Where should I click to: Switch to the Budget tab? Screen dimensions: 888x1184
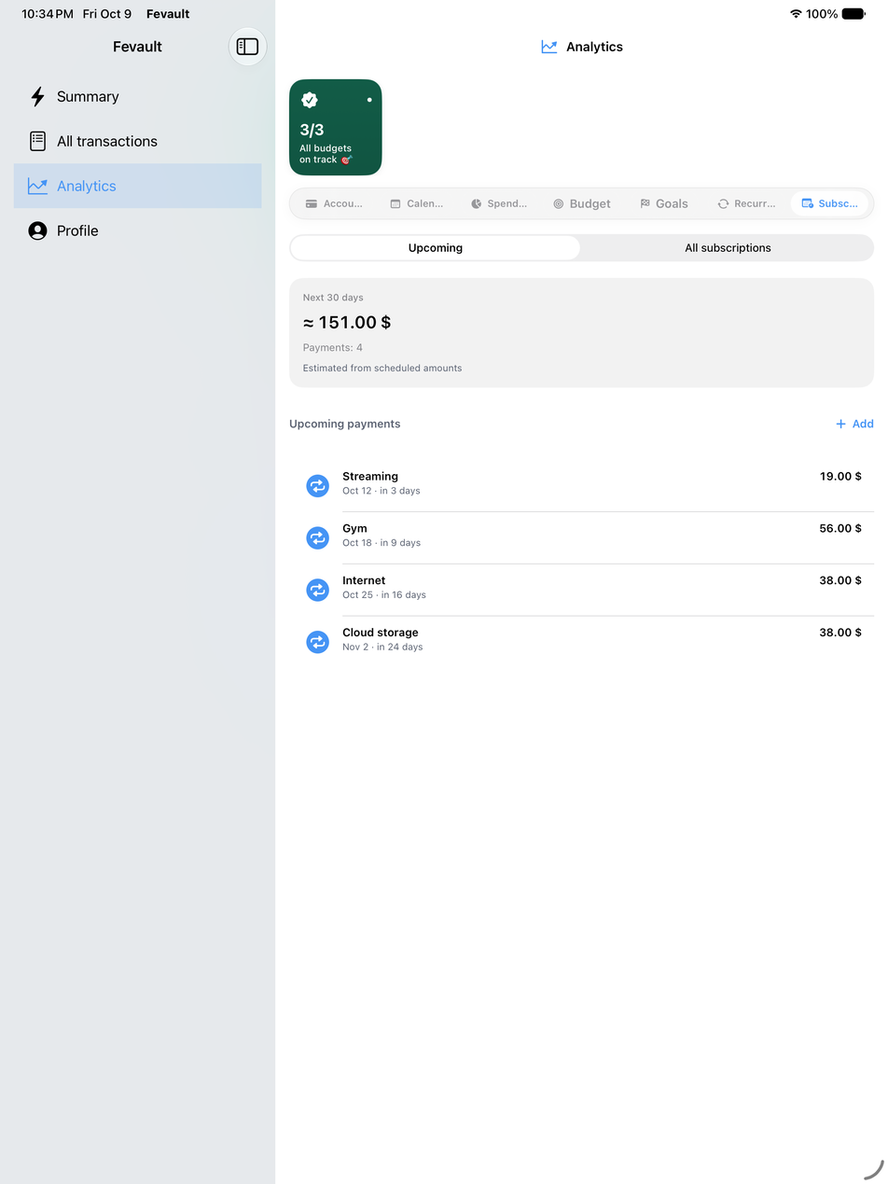click(582, 203)
